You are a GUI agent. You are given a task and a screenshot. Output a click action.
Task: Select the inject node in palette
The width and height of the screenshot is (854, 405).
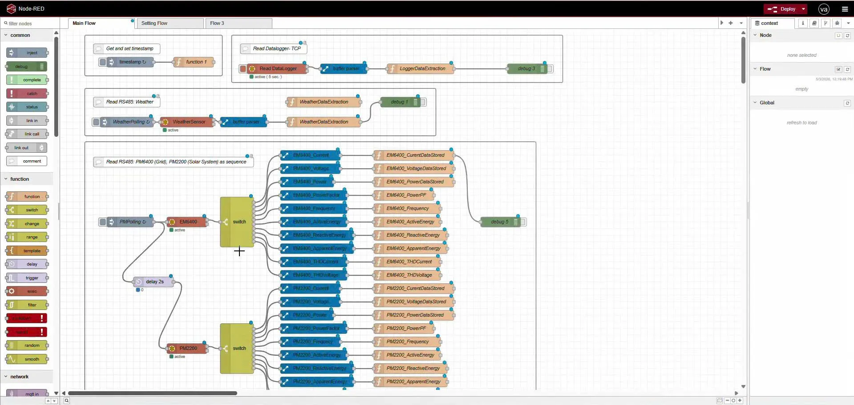(27, 53)
